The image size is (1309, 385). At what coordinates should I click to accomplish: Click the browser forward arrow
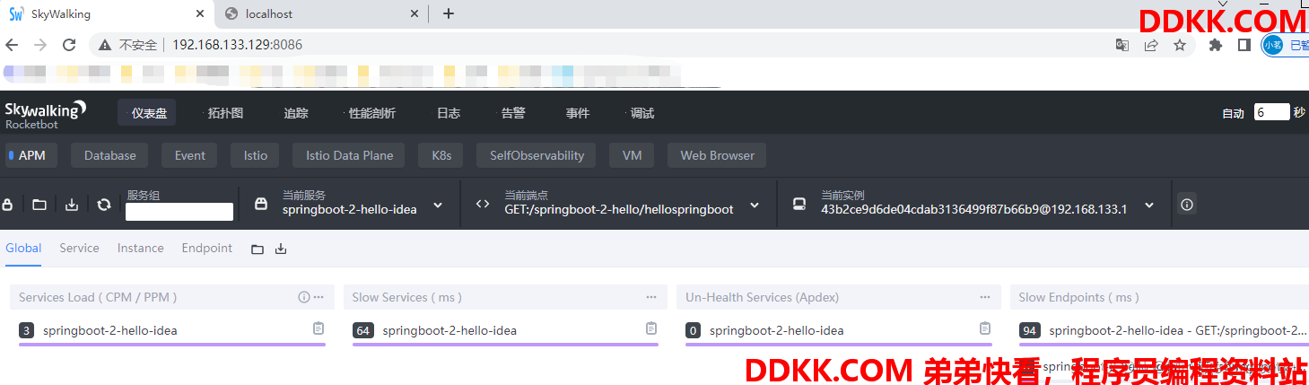40,45
